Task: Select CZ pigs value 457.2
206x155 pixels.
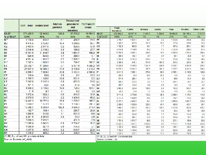Action: 175,46
